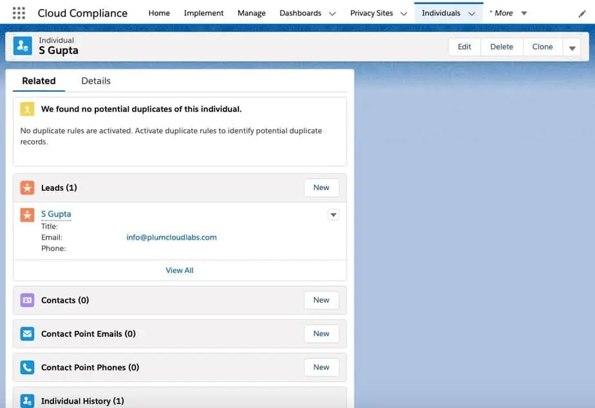Click the info@plumcloudlabs.com email link

(x=171, y=237)
